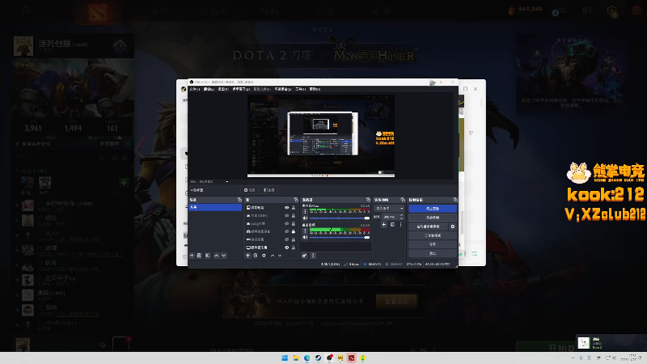Screen dimensions: 647x364
Task: Open Mic/Aux channel three-dot menu
Action: tap(305, 211)
